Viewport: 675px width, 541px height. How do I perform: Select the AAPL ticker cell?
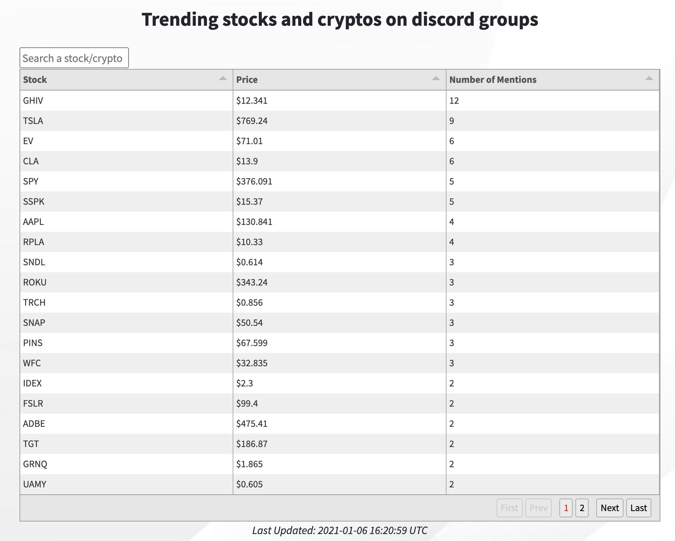tap(126, 222)
